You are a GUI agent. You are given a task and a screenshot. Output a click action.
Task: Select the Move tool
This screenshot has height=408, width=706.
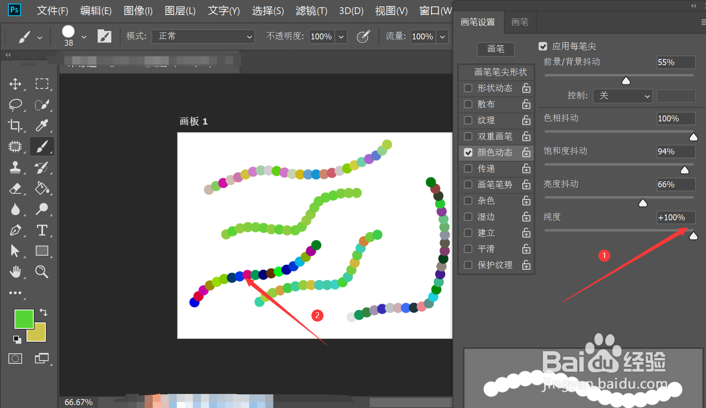[15, 84]
